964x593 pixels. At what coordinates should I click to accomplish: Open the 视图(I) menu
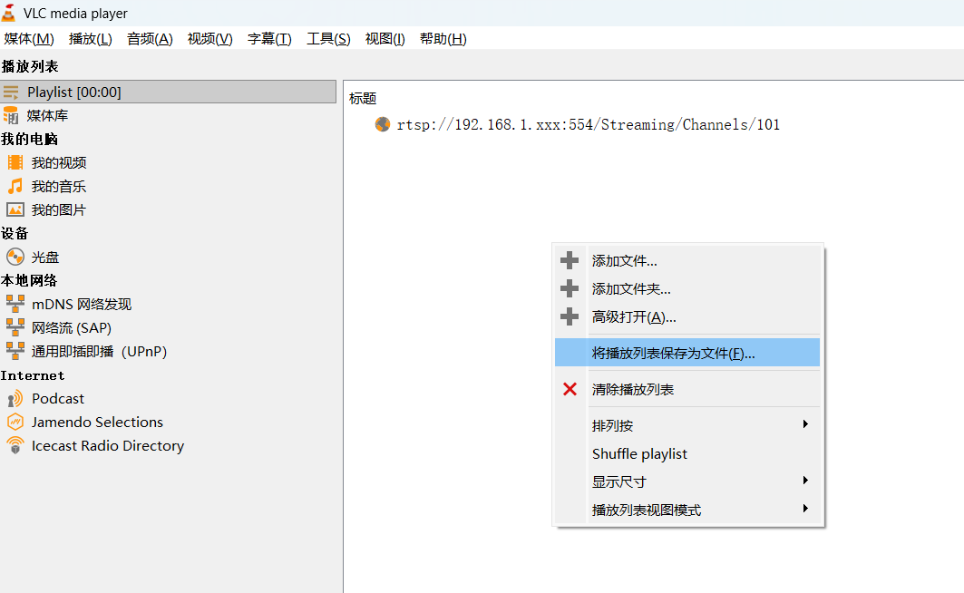[x=385, y=39]
